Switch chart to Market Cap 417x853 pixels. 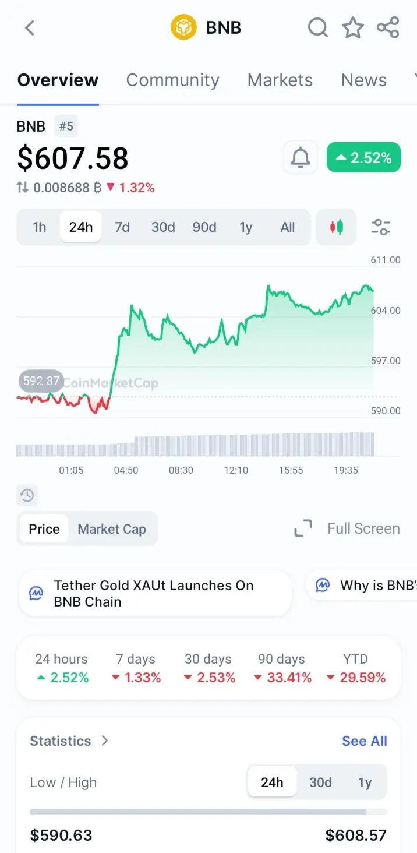coord(112,529)
